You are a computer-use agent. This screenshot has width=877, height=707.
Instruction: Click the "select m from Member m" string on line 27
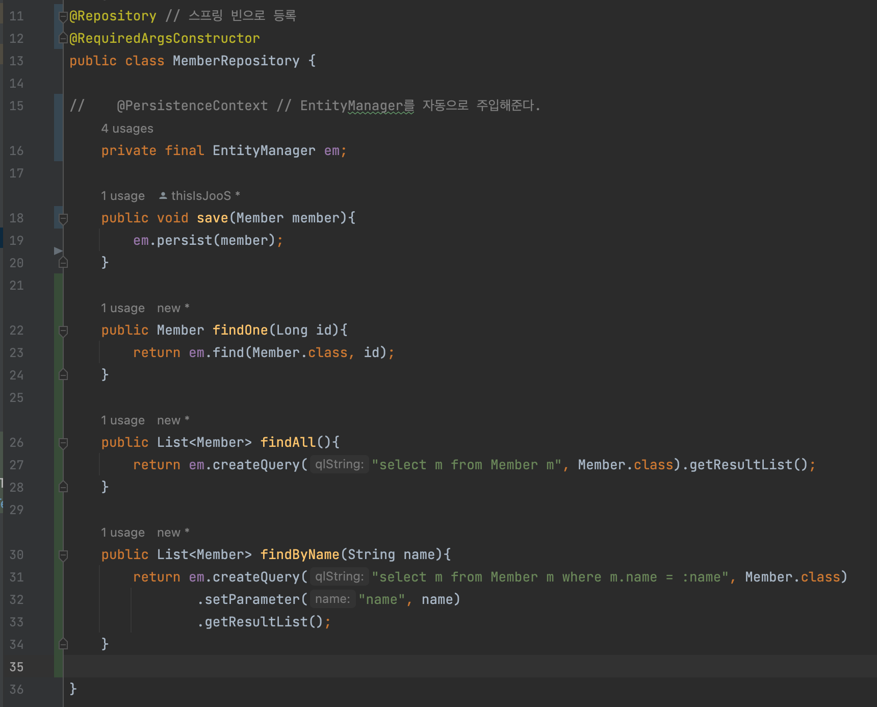[467, 465]
